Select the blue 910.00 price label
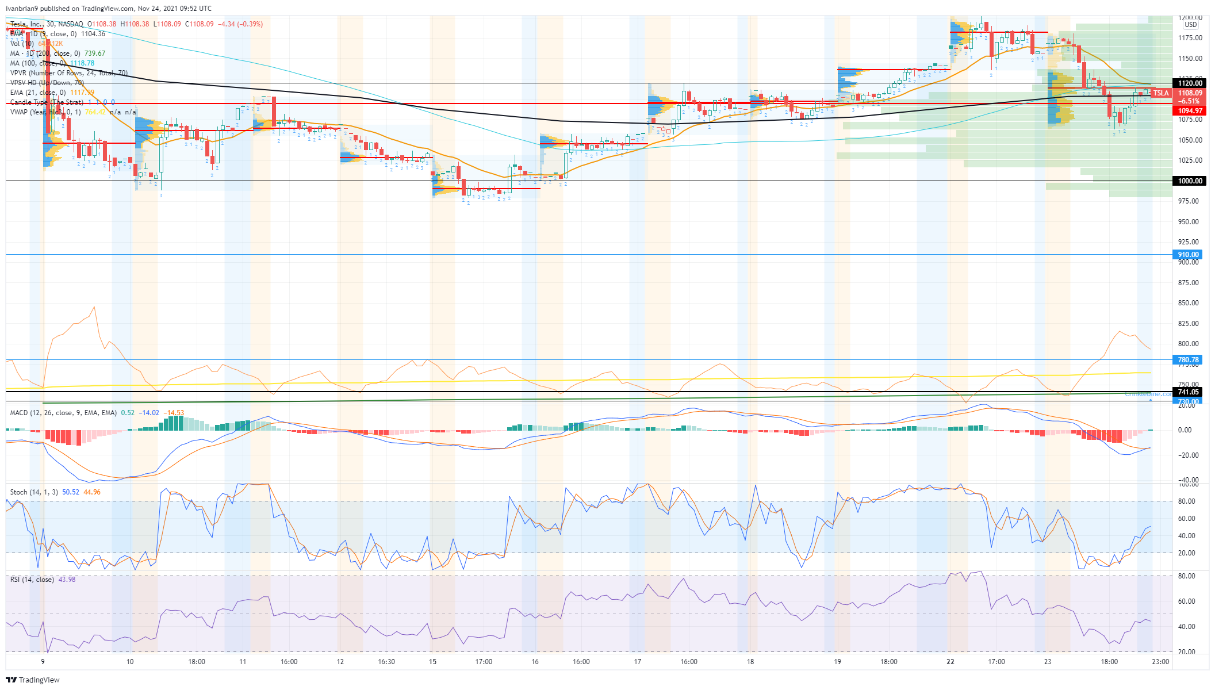The image size is (1215, 690). (x=1187, y=255)
